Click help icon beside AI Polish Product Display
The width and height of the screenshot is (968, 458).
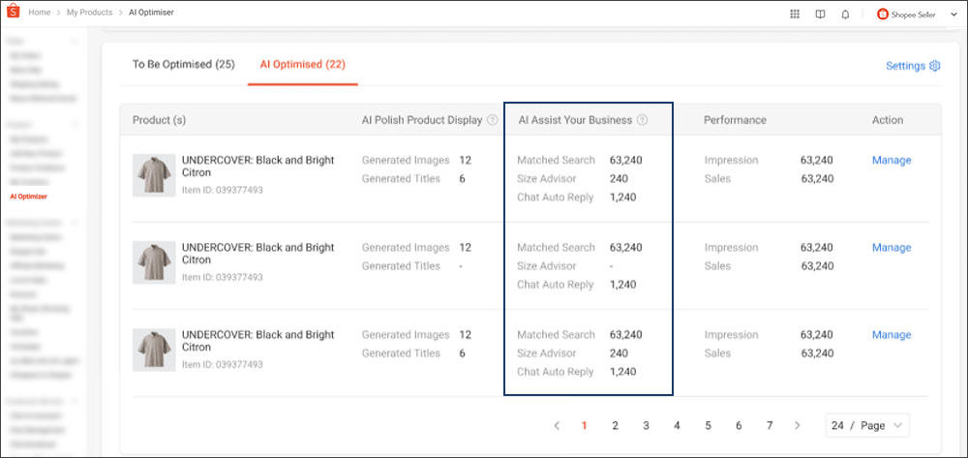[493, 120]
